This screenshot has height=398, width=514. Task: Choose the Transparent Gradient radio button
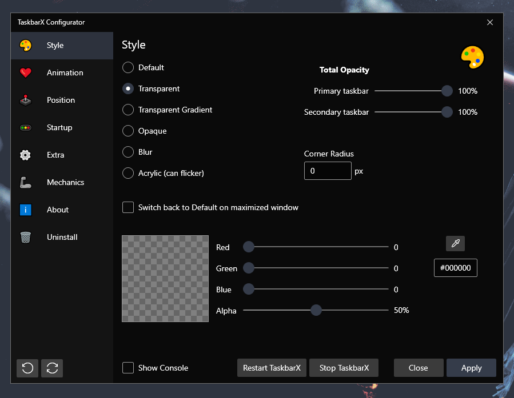pos(128,110)
